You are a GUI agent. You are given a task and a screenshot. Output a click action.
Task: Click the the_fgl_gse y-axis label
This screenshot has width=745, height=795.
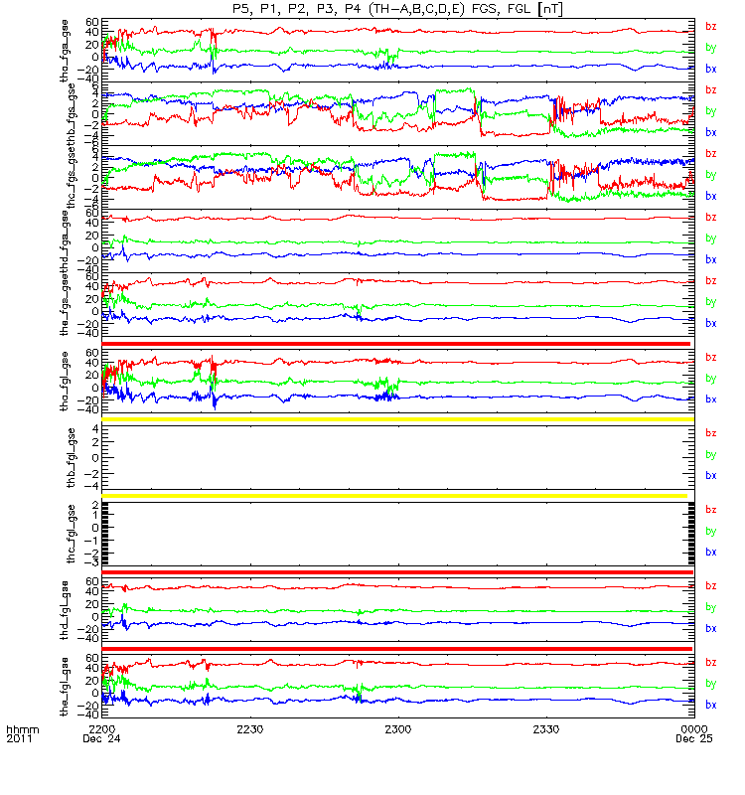pos(65,687)
